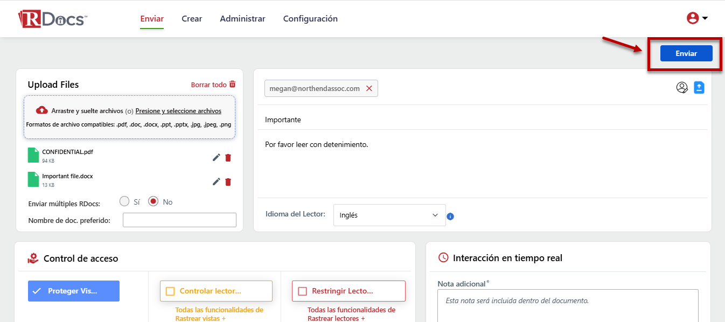Click the info icon beside reader language
The width and height of the screenshot is (725, 322).
point(450,216)
